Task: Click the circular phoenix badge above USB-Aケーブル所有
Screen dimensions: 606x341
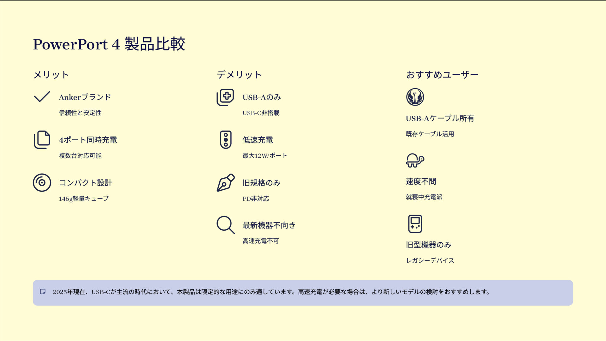Action: pyautogui.click(x=415, y=97)
